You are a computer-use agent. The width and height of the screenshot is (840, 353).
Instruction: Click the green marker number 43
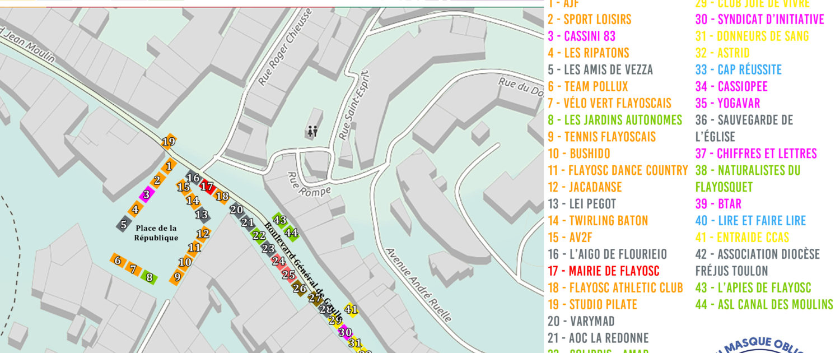pos(280,220)
